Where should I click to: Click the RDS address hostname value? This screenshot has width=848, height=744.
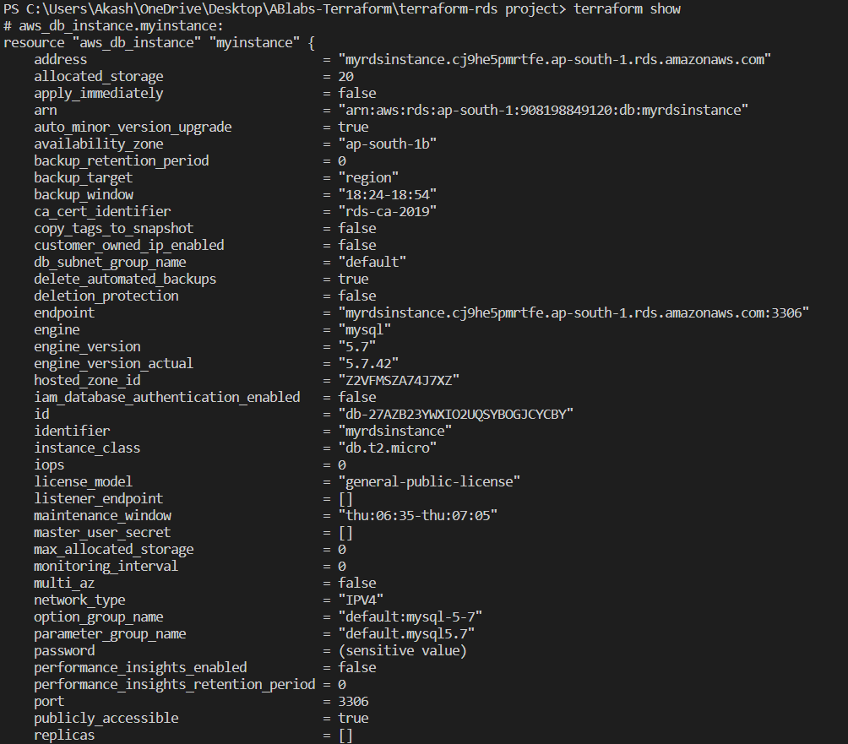click(x=554, y=59)
